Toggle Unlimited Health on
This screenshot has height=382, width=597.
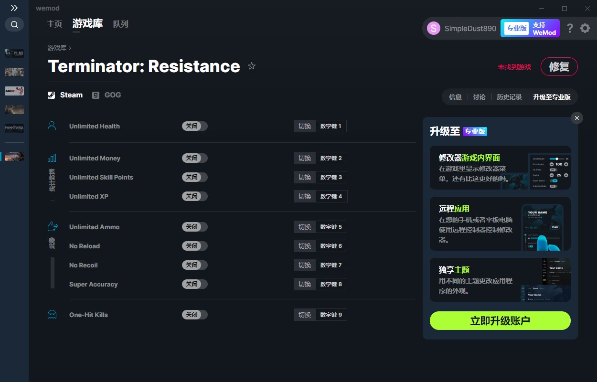click(x=195, y=126)
